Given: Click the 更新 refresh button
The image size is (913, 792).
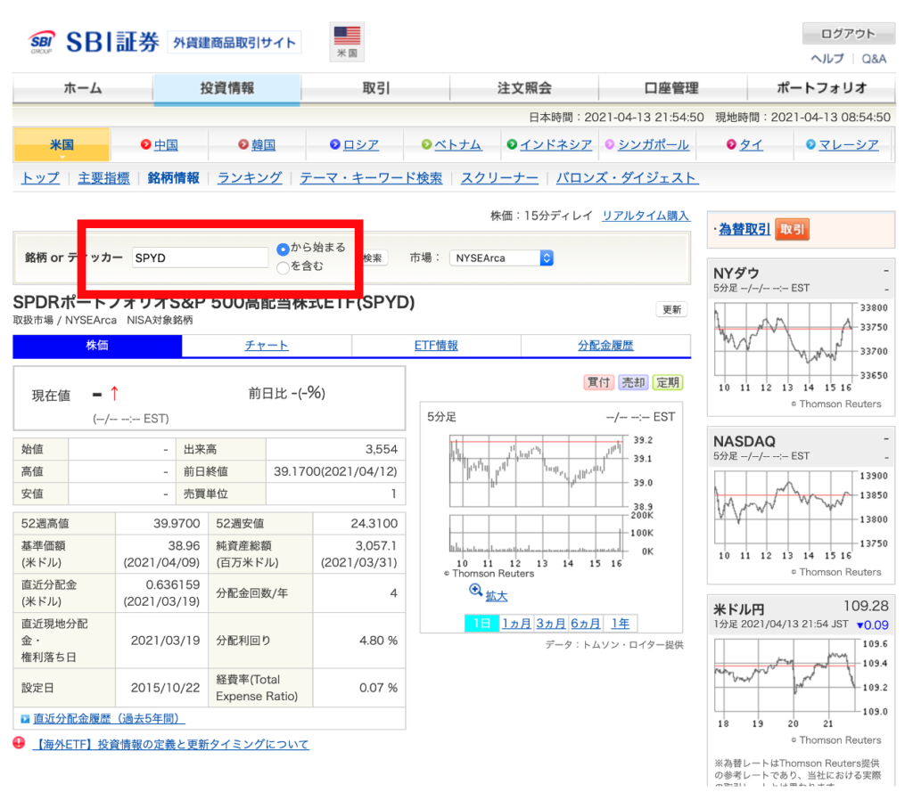Looking at the screenshot, I should coord(672,310).
